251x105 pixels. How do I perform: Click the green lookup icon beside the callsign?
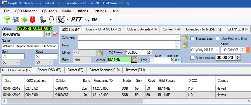tap(48, 34)
